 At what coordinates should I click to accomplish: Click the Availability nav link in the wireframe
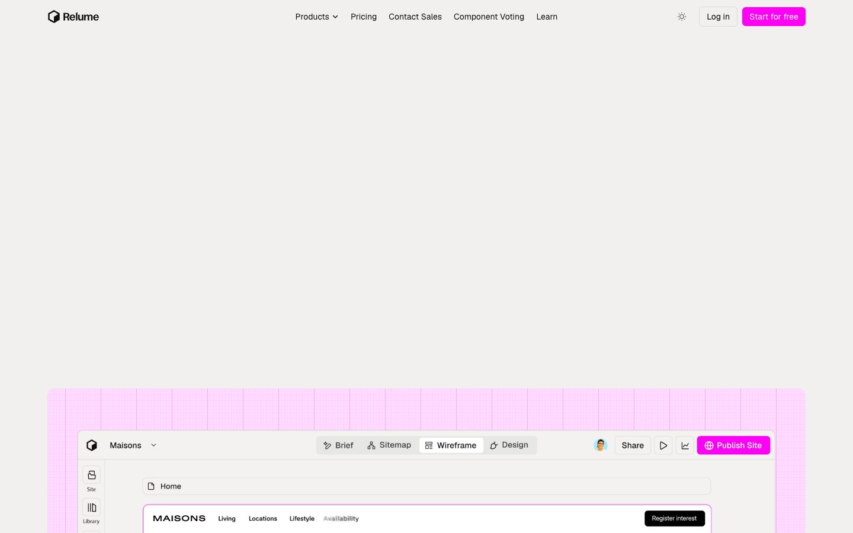pyautogui.click(x=341, y=519)
